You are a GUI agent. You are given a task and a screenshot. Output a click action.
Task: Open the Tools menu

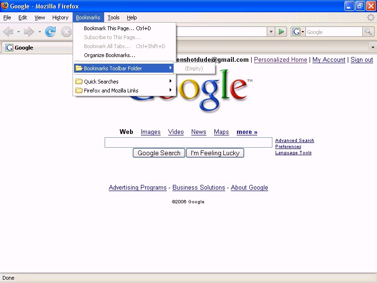114,17
